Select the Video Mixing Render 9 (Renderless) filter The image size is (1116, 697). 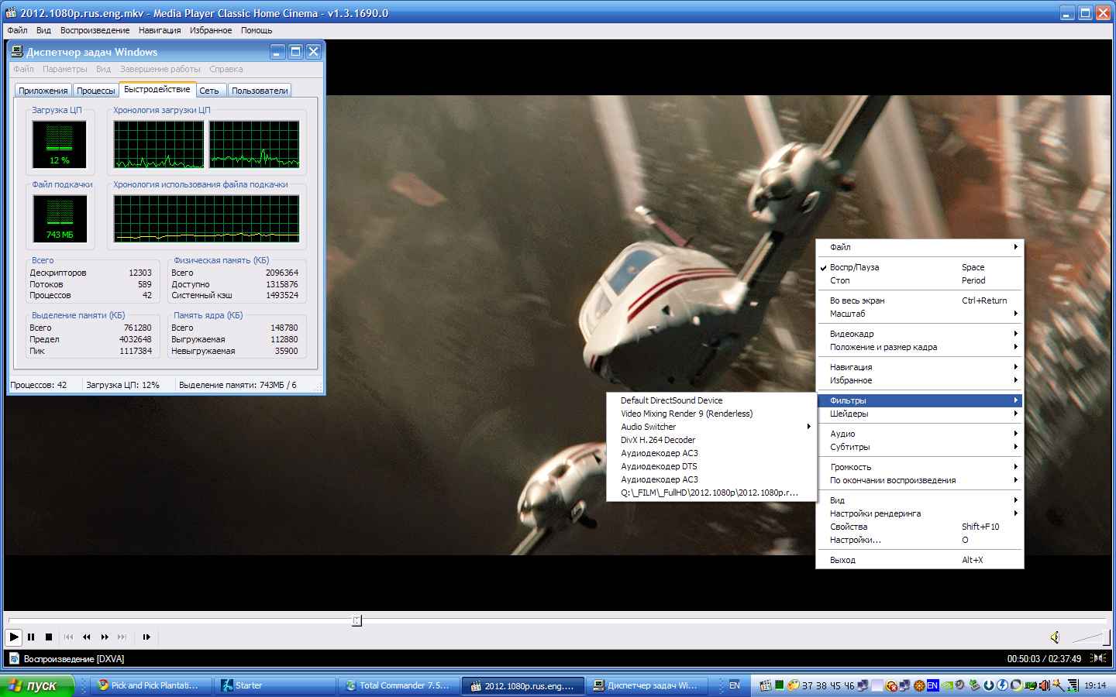[x=711, y=414]
